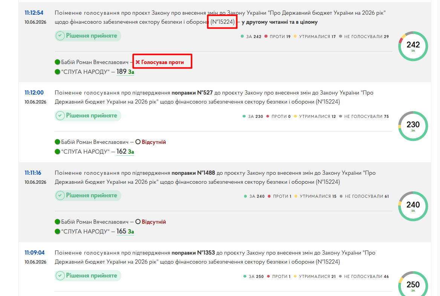Click 'ПРОТИ 0' legend entry
The height and width of the screenshot is (296, 440).
[x=278, y=116]
